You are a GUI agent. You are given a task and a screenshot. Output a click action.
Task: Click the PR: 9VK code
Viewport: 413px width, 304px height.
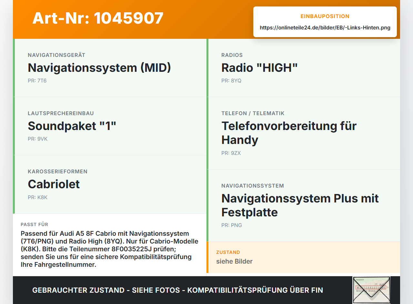[37, 139]
